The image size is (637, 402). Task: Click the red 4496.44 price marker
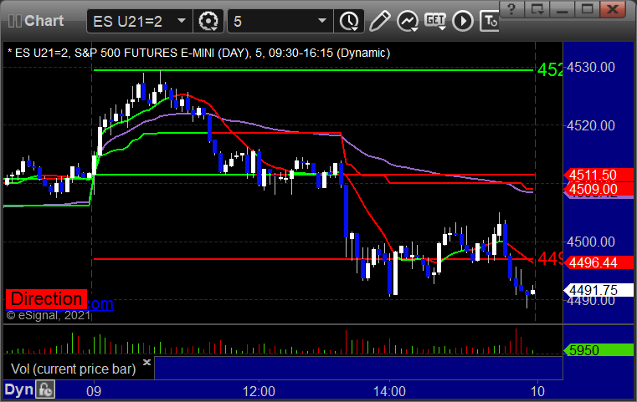pyautogui.click(x=598, y=262)
